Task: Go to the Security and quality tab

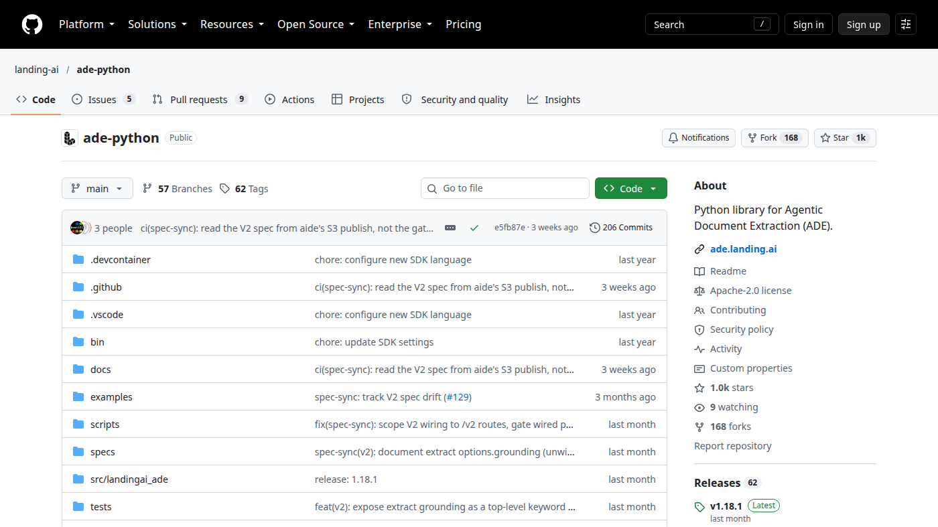Action: 455,100
